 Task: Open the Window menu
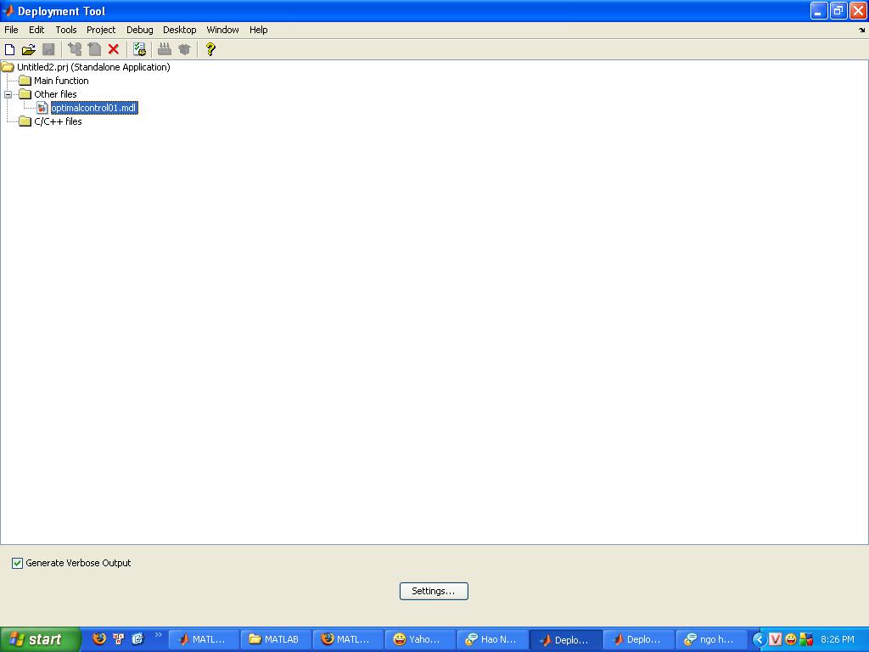pyautogui.click(x=223, y=30)
